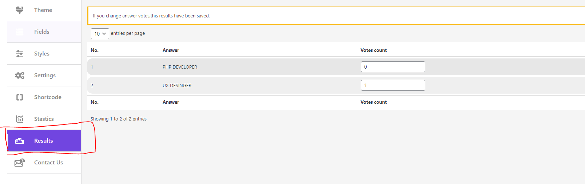The image size is (585, 184).
Task: Edit votes count for PHP DEVELOPER
Action: (x=393, y=67)
